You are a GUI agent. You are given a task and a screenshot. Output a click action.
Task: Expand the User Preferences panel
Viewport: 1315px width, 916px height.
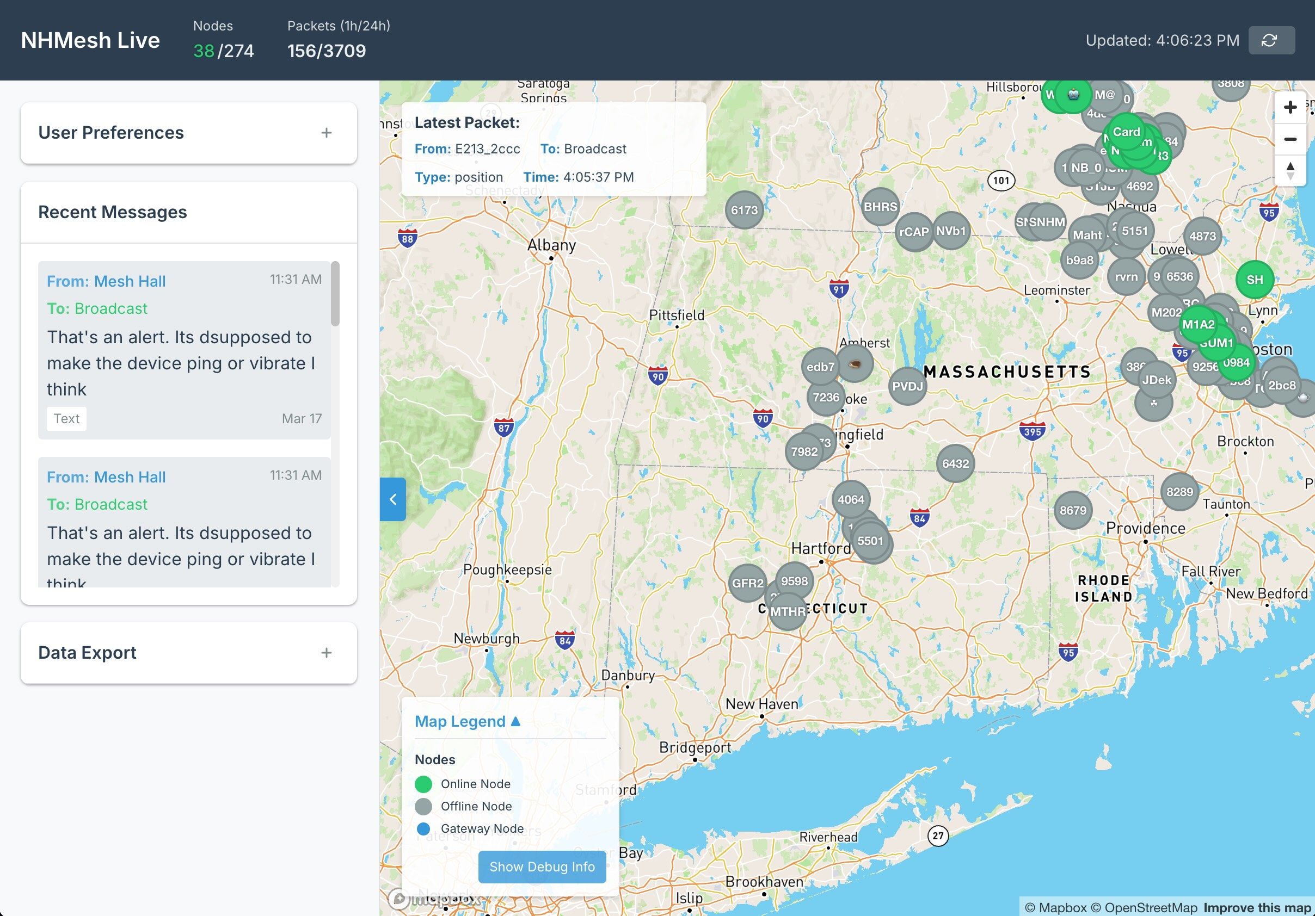[326, 133]
